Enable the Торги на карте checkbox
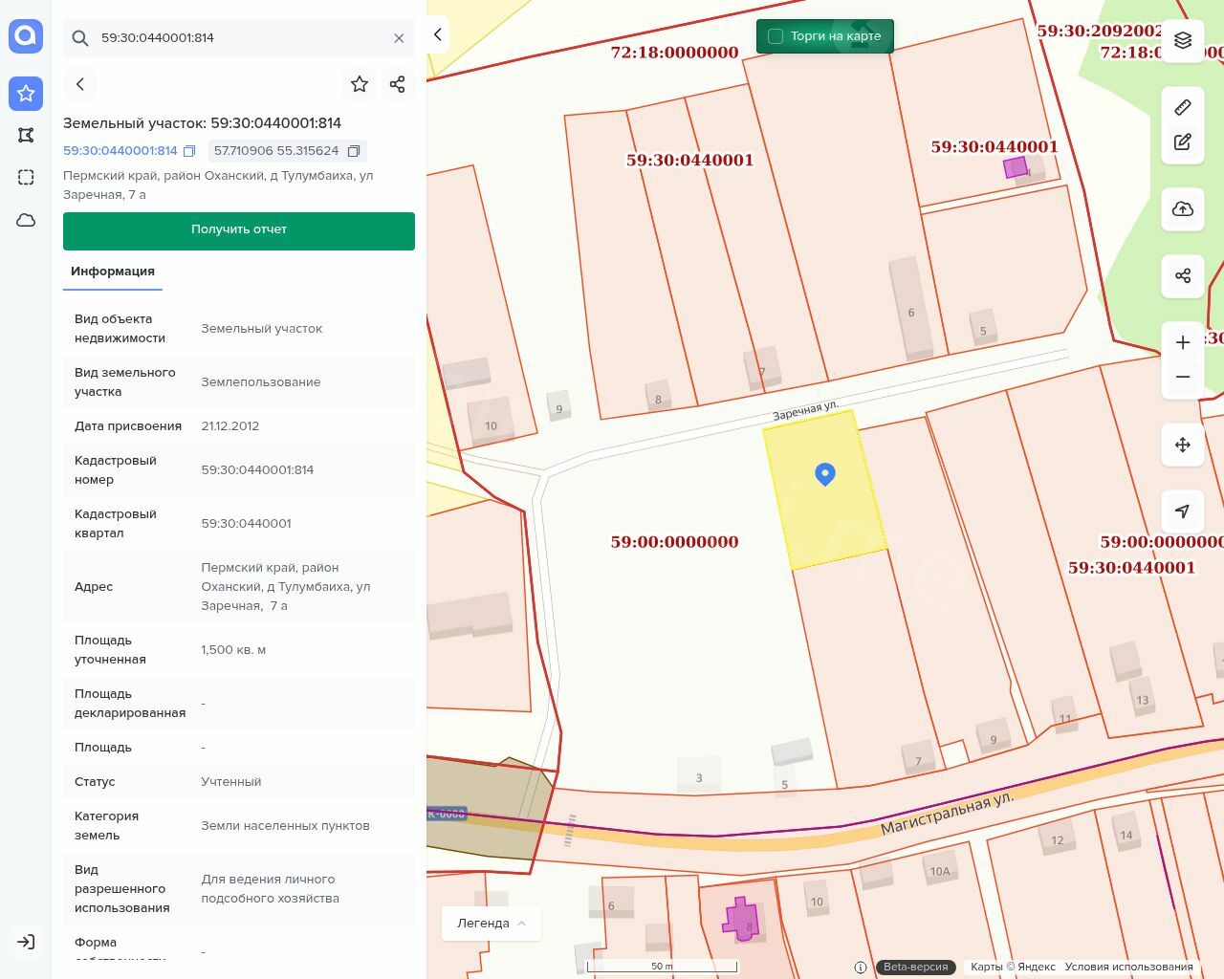Image resolution: width=1224 pixels, height=979 pixels. (776, 36)
